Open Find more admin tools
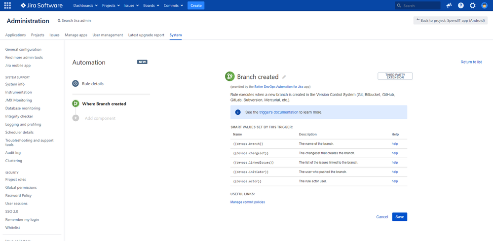 tap(24, 58)
